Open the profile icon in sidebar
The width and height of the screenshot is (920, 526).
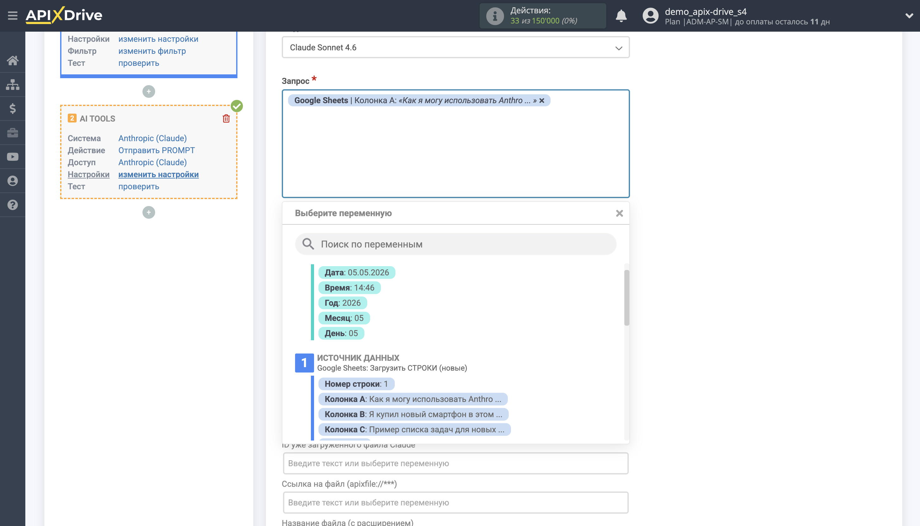(13, 181)
